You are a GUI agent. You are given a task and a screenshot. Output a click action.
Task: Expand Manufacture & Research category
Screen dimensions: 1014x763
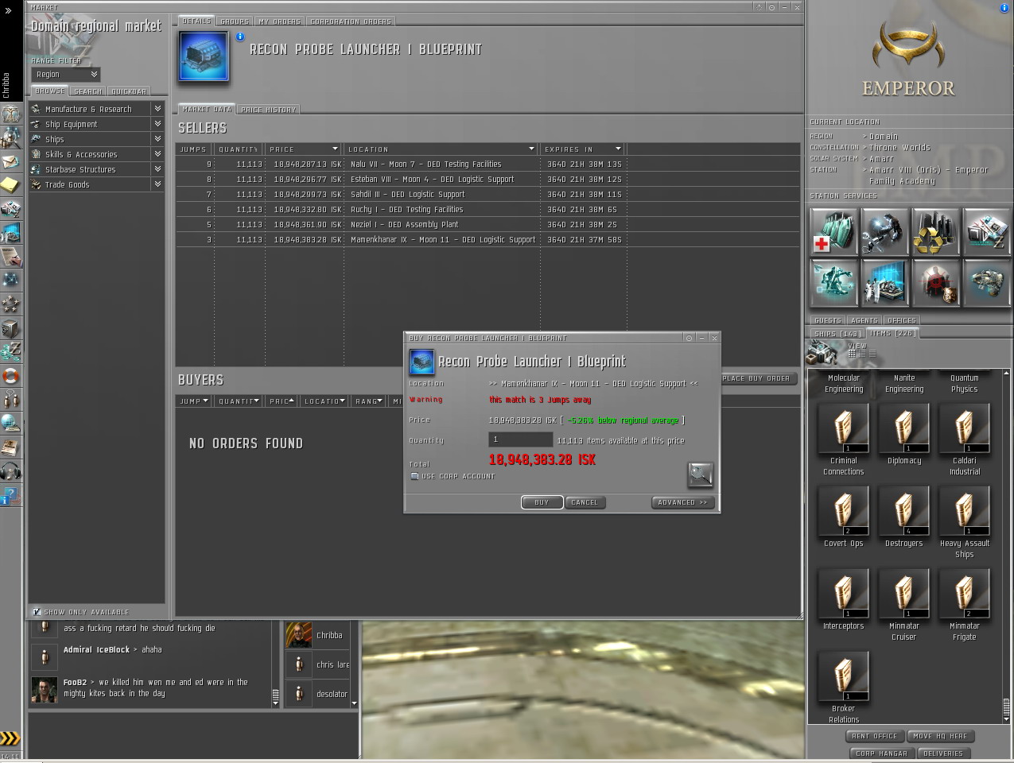[x=96, y=109]
